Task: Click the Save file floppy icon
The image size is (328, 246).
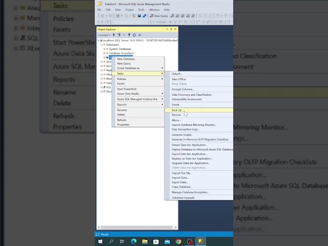Action: pos(139,16)
